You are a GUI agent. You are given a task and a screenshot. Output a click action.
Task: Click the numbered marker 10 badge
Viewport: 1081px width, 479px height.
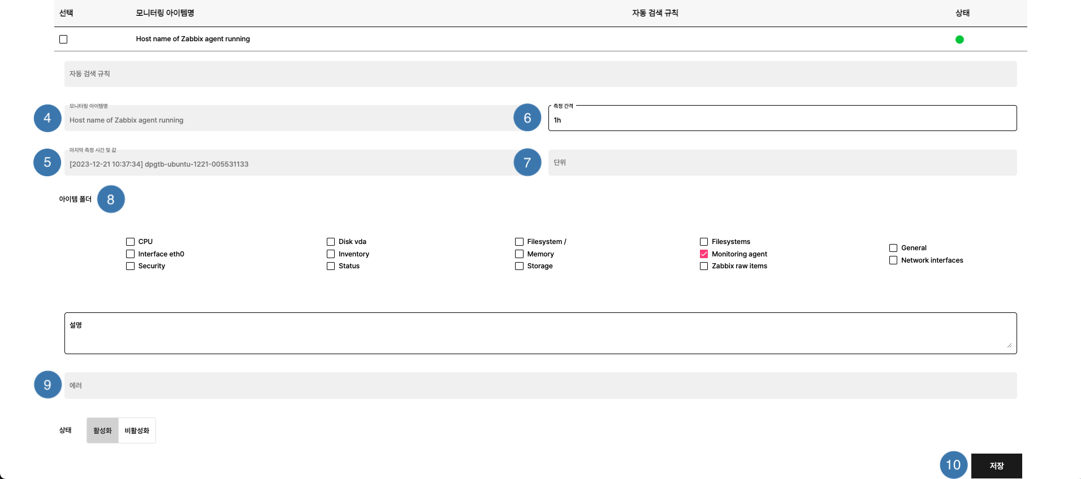coord(953,465)
